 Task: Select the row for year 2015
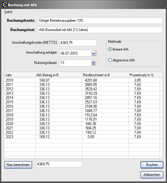tap(83, 102)
